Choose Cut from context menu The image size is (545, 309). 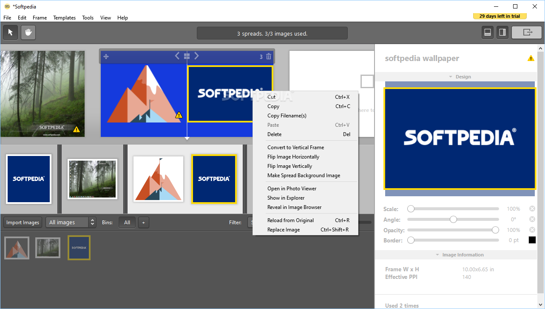click(x=306, y=97)
